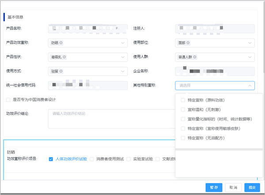This screenshot has height=195, width=265.
Task: Check 宣称温和（无刺激）option
Action: (183, 109)
